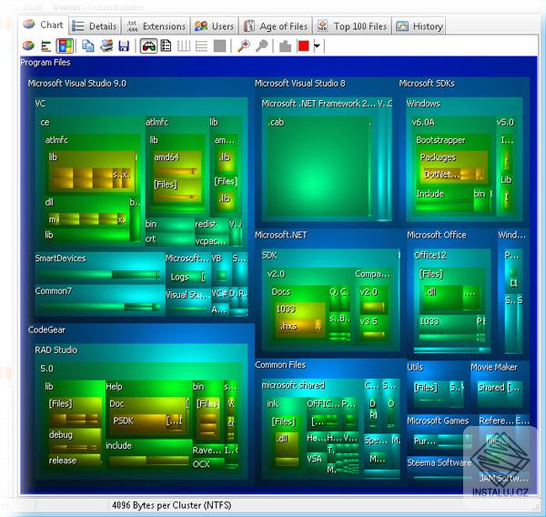Click the CodeGear folder block

click(47, 330)
